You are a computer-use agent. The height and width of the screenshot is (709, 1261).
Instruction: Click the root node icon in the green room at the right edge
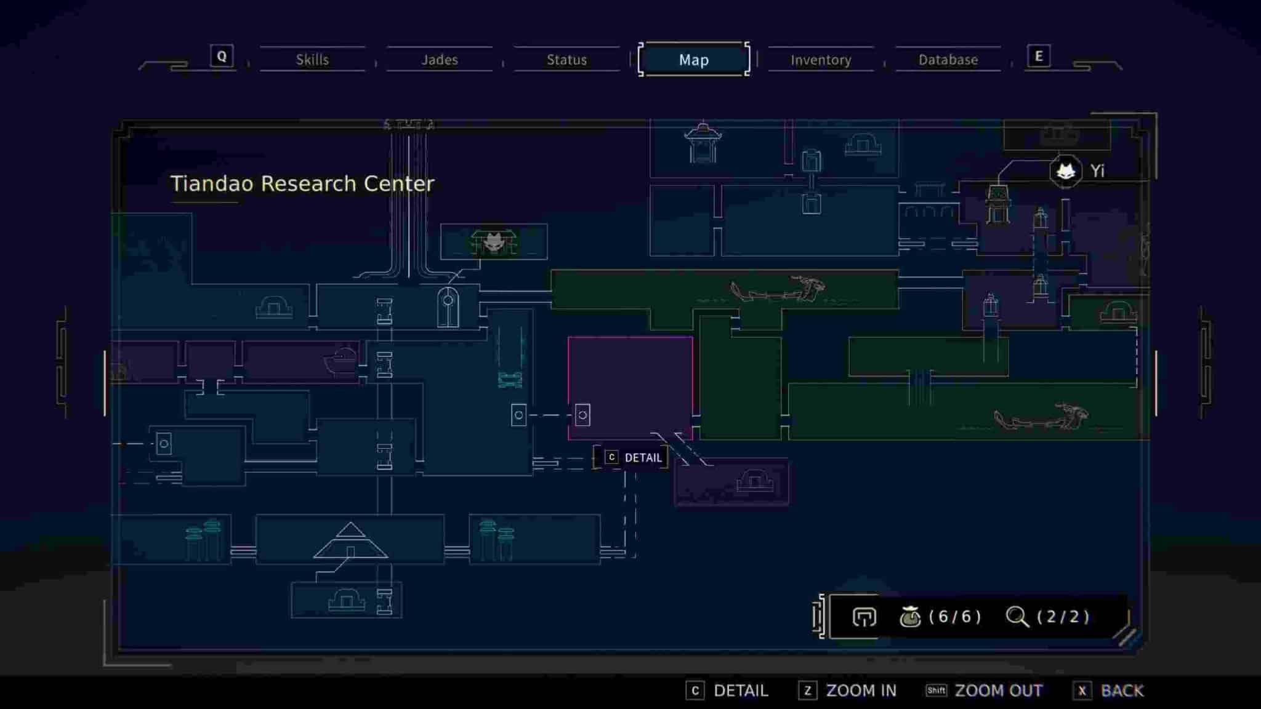point(1118,311)
